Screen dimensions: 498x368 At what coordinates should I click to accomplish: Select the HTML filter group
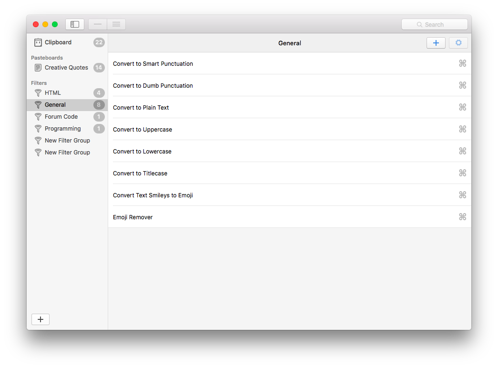[53, 93]
